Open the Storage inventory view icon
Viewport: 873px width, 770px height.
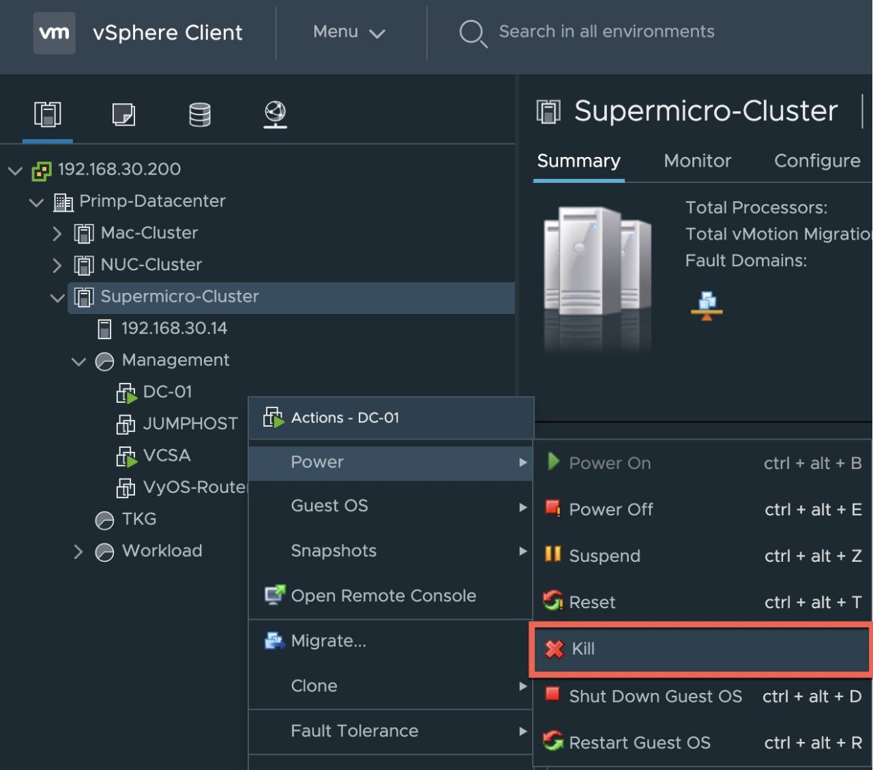(200, 114)
